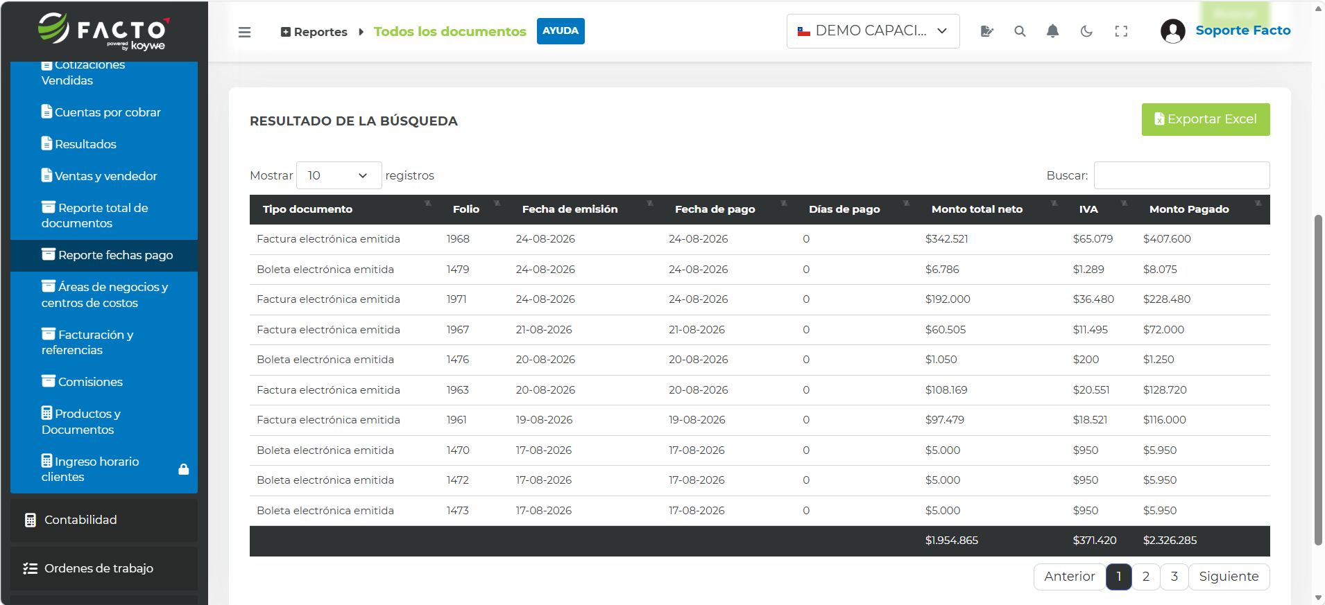This screenshot has width=1325, height=605.
Task: Go to results page 2
Action: point(1146,577)
